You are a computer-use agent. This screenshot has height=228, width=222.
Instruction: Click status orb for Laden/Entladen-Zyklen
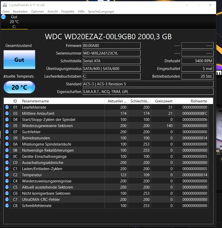(7, 169)
